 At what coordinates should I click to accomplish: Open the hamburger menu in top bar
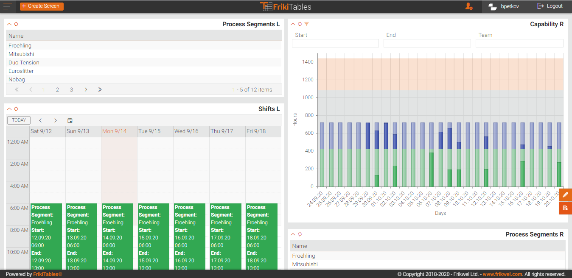pyautogui.click(x=7, y=6)
